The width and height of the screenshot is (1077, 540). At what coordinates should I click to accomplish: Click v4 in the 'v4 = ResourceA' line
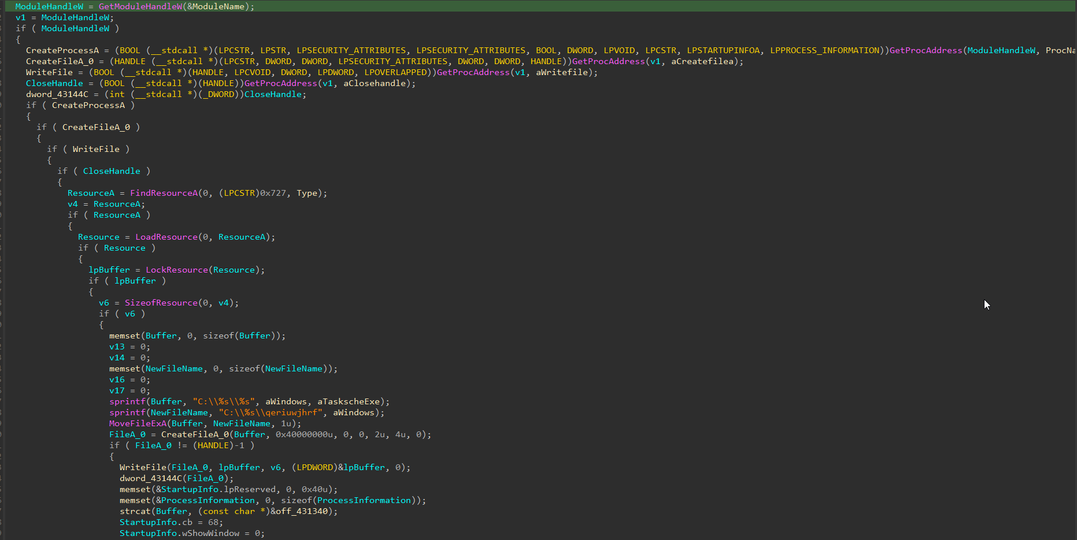pyautogui.click(x=73, y=204)
